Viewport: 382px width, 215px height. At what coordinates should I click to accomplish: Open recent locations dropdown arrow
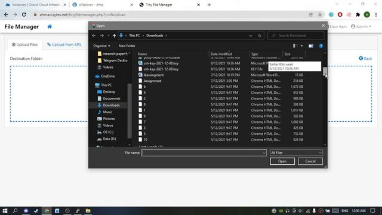(x=109, y=36)
